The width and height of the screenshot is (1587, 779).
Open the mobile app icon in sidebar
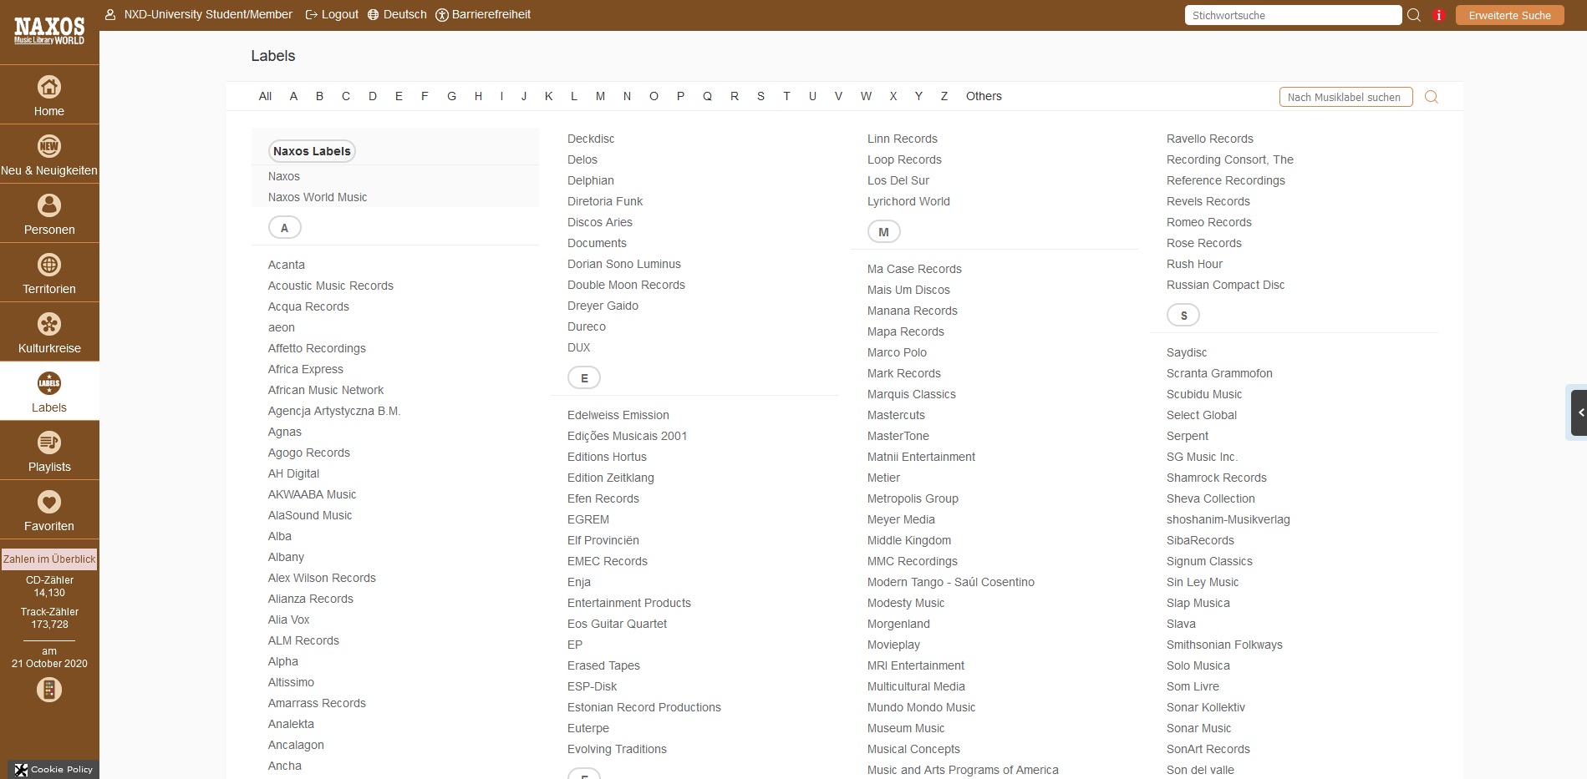pyautogui.click(x=49, y=690)
